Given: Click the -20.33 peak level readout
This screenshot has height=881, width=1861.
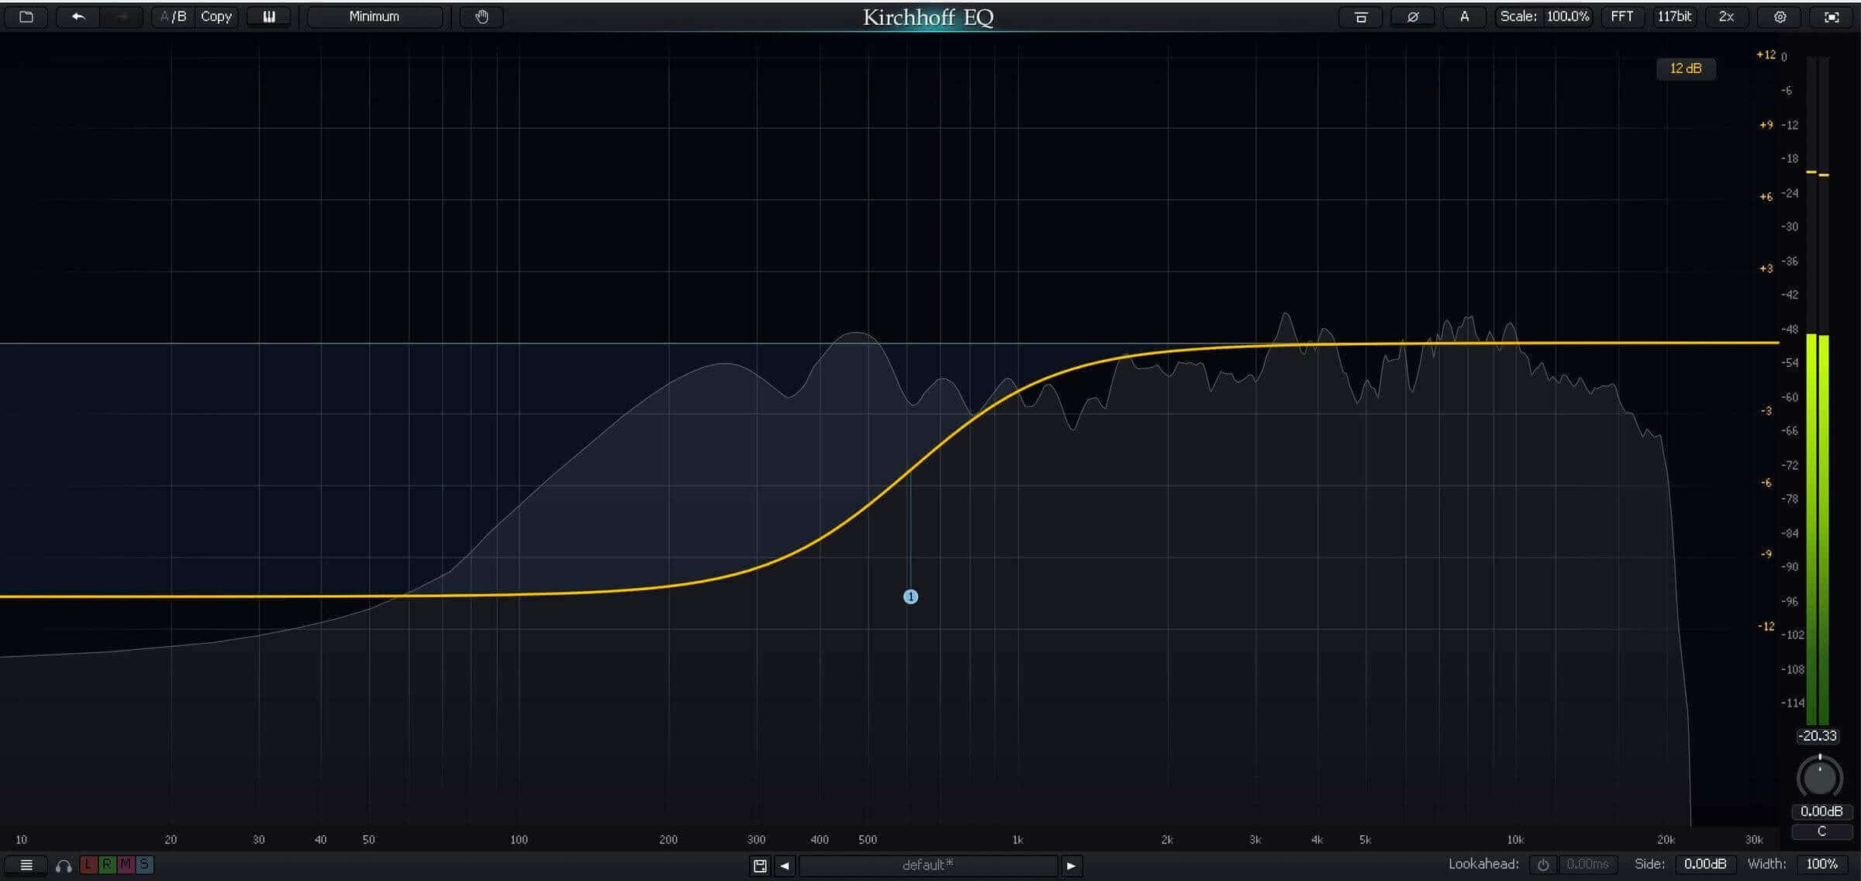Looking at the screenshot, I should coord(1818,736).
